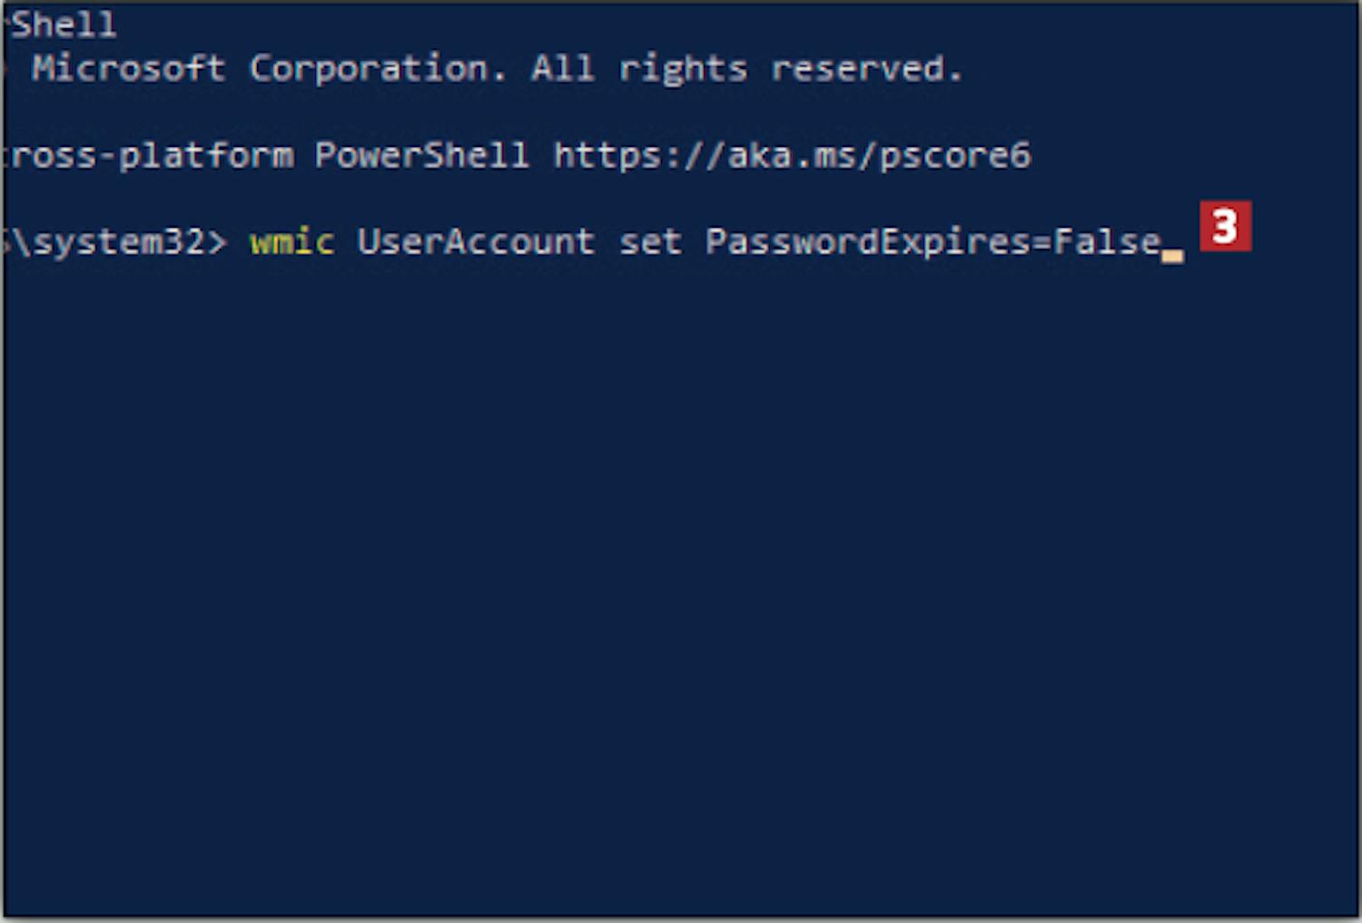Click the ross-platform text
The image size is (1362, 923).
[x=149, y=156]
